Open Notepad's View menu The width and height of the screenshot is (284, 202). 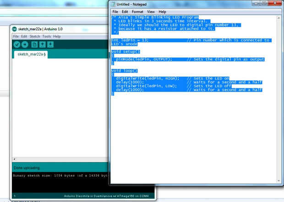coord(151,12)
